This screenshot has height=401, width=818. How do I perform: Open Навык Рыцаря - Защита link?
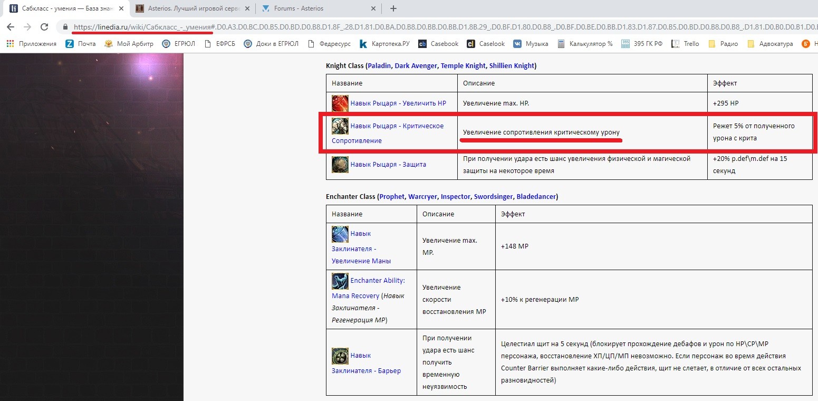(x=388, y=164)
